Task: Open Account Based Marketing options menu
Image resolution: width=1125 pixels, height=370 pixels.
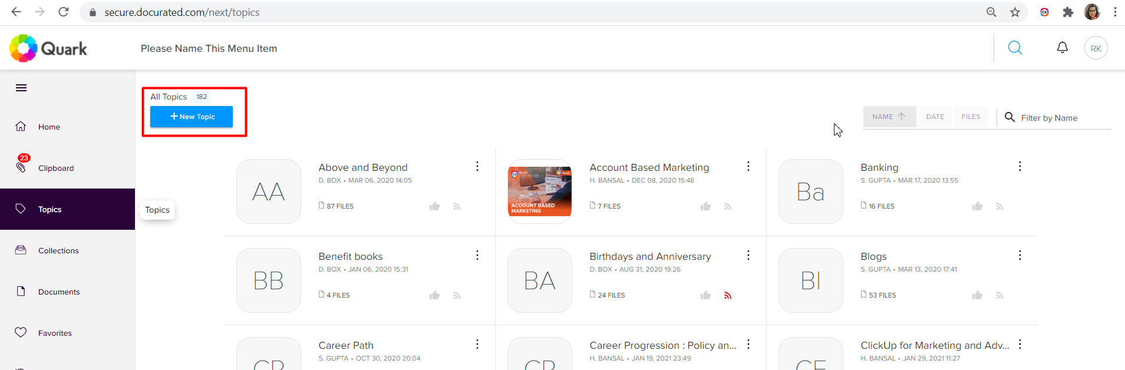Action: pyautogui.click(x=748, y=167)
